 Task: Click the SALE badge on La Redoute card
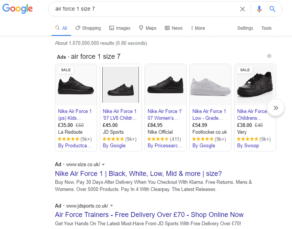[x=66, y=70]
